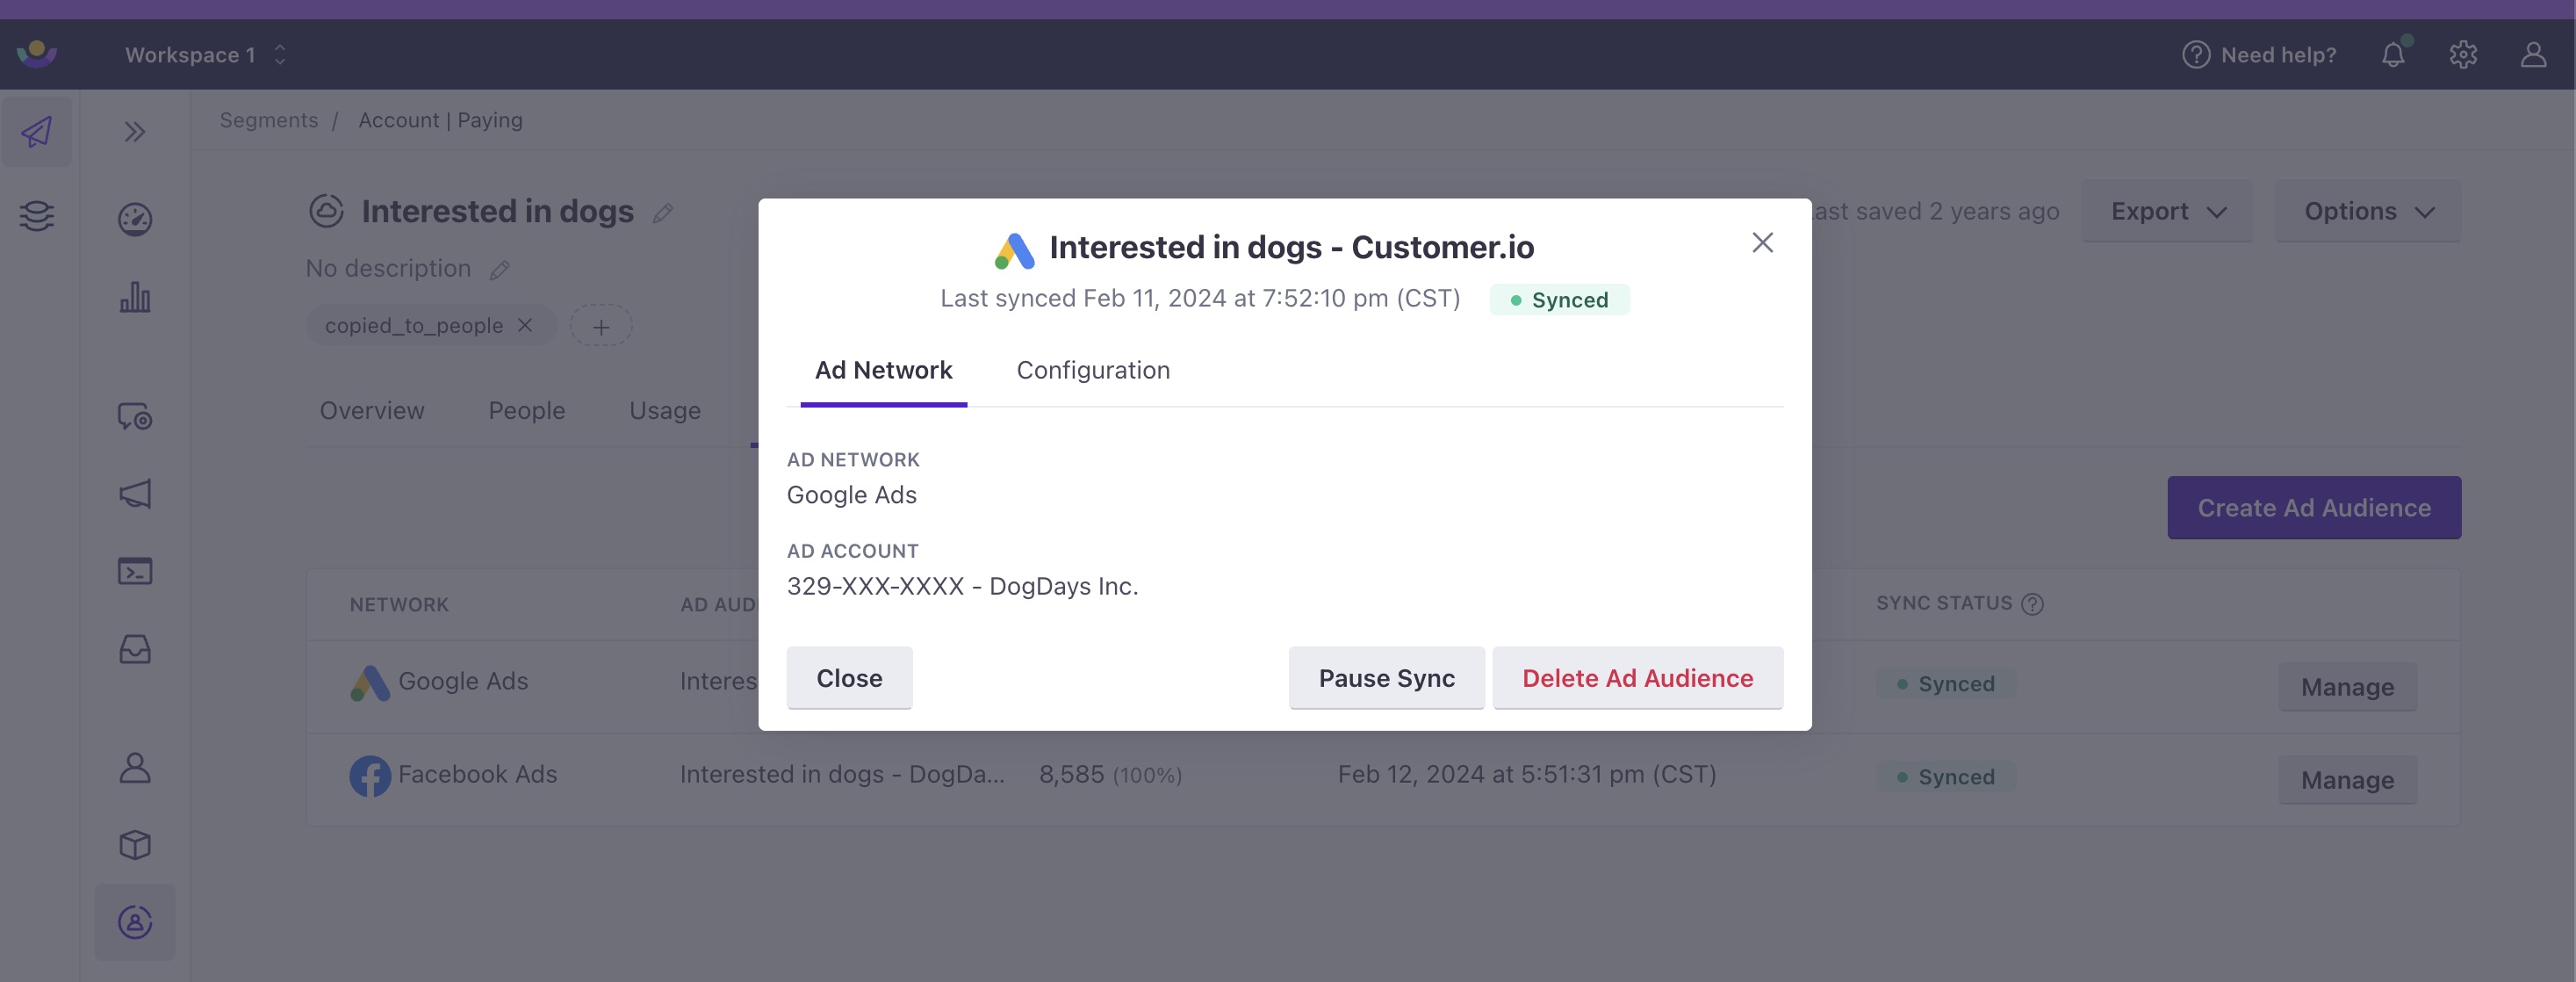2576x982 pixels.
Task: Click the Synced badge in Facebook Ads row
Action: tap(1946, 777)
